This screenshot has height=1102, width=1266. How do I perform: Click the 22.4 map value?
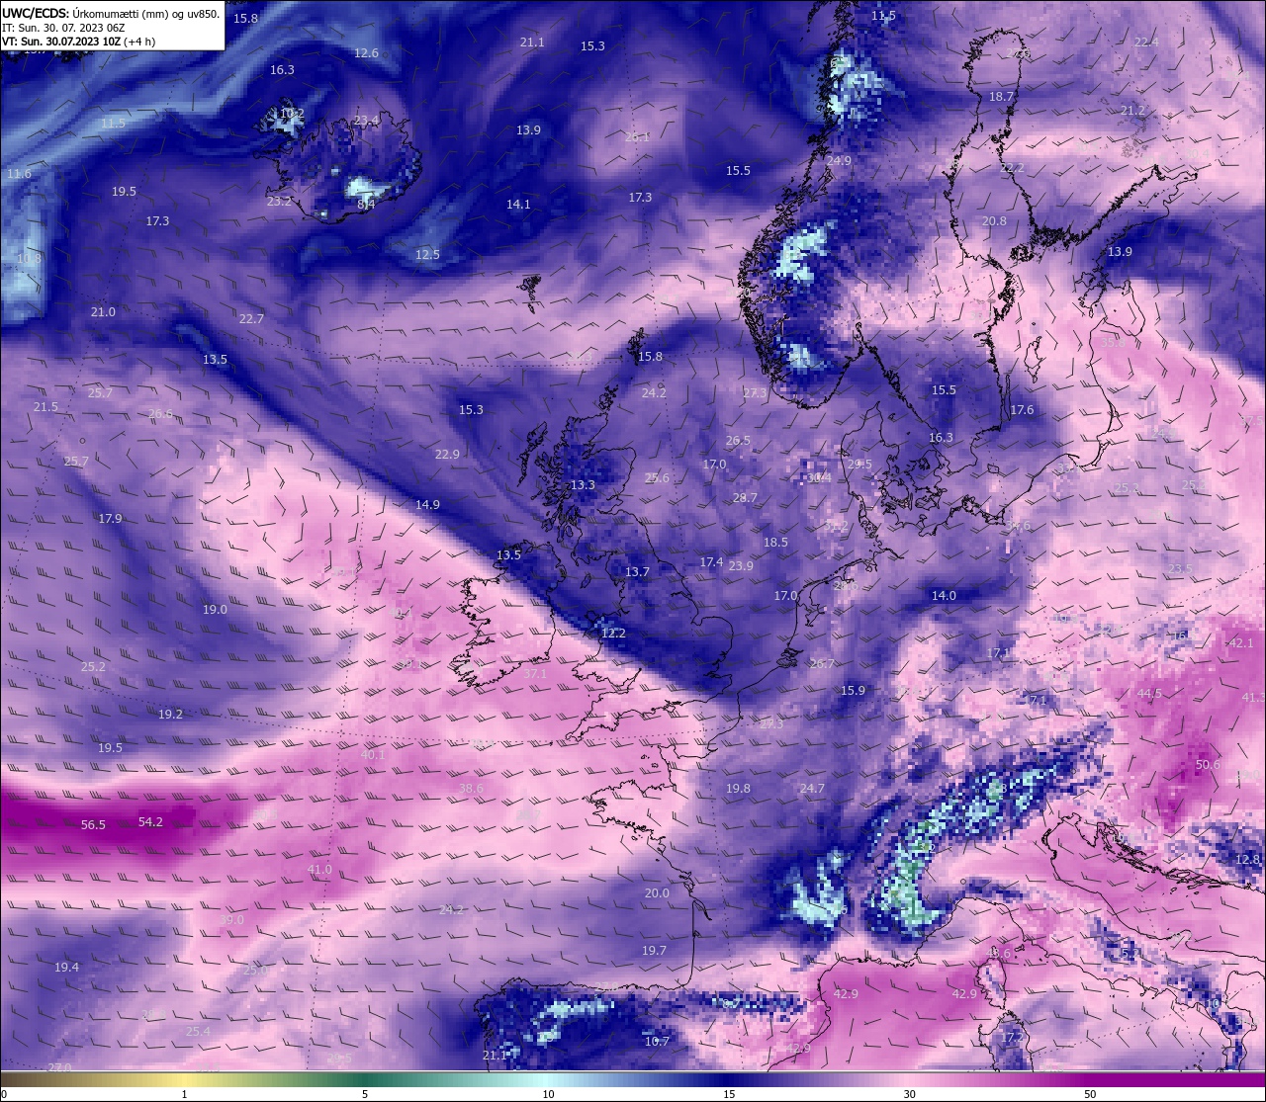pos(1145,42)
